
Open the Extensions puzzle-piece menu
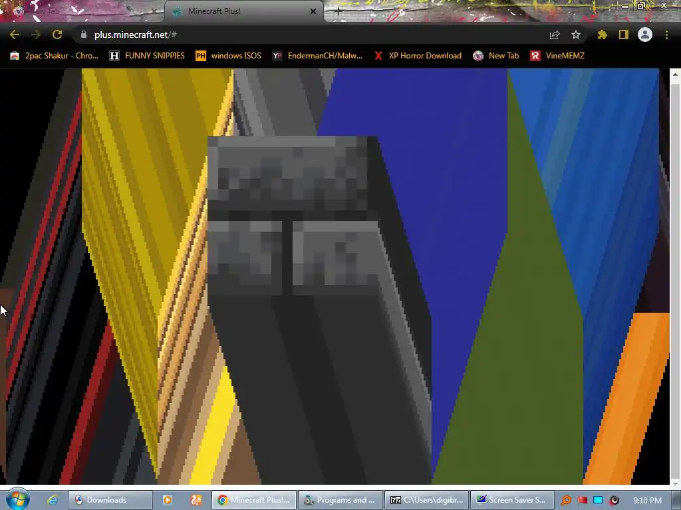[x=603, y=35]
